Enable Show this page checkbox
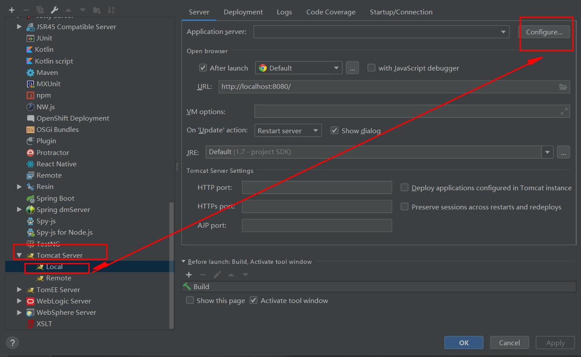Image resolution: width=581 pixels, height=357 pixels. click(x=190, y=300)
